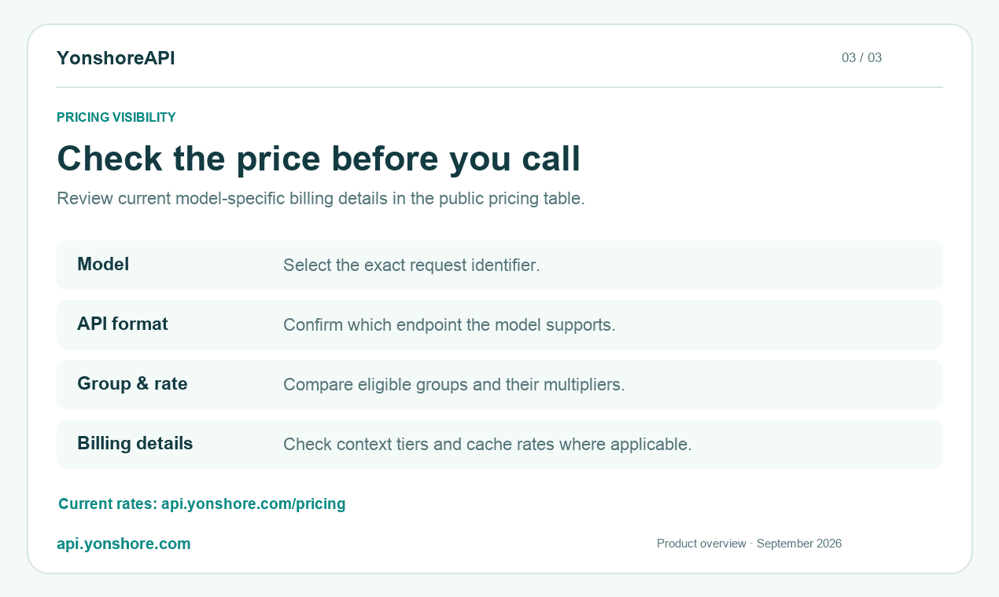Select the Billing details row label
Image resolution: width=999 pixels, height=597 pixels.
click(x=135, y=443)
